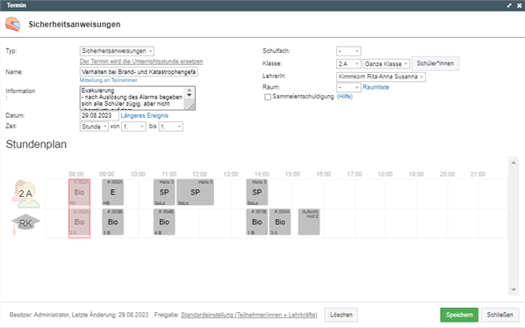
Task: Enable the Sammelentschuldigung checkbox
Action: pyautogui.click(x=268, y=97)
